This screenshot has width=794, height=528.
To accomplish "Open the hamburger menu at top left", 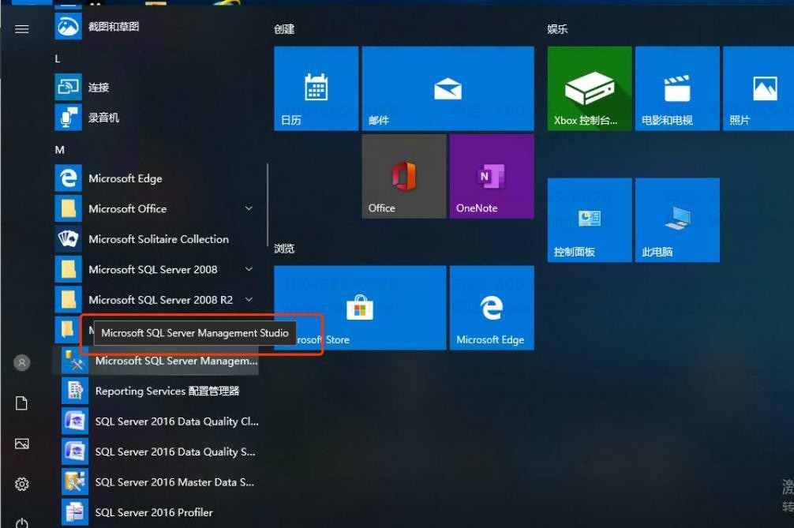I will (x=22, y=29).
